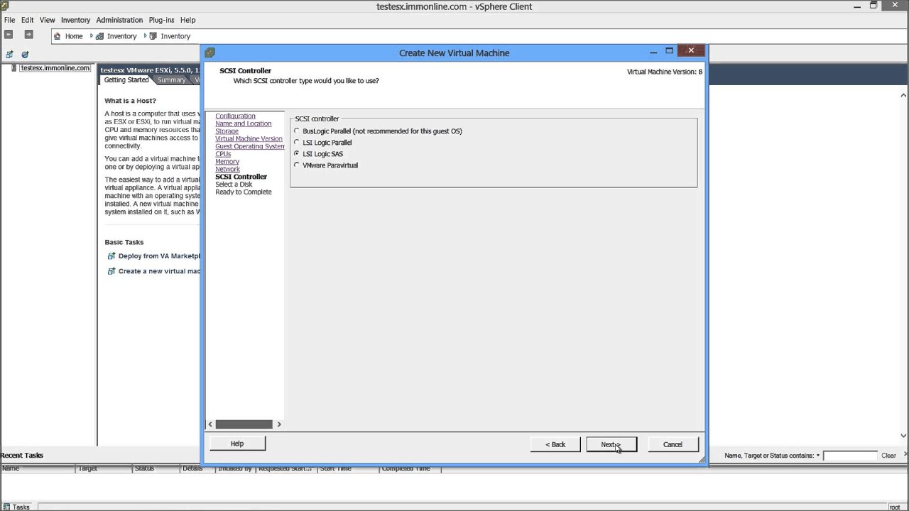Click the recent tasks filter input field
Screen dimensions: 909x511
coord(850,456)
